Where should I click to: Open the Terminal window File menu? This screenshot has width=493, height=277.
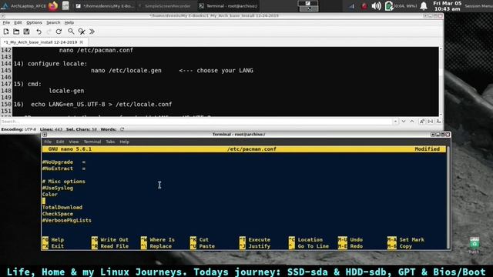coord(48,142)
